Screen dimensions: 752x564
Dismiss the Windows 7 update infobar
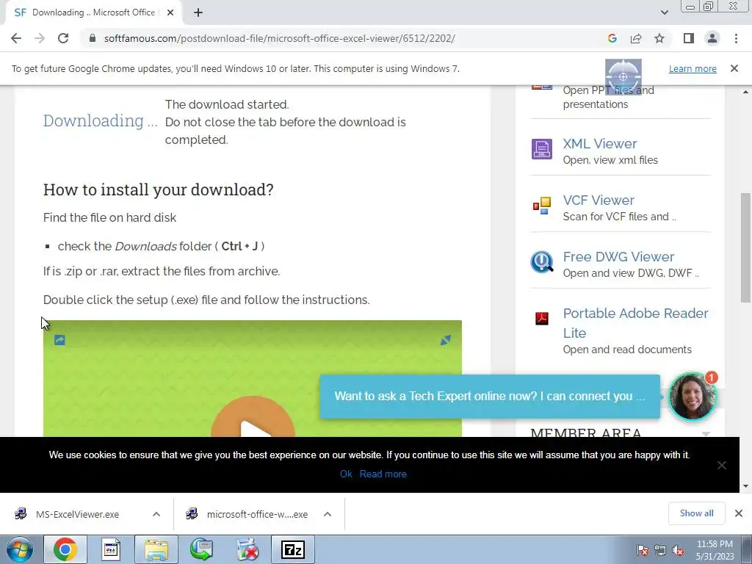(734, 68)
